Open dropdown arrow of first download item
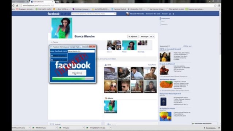The image size is (233, 131). (30, 128)
